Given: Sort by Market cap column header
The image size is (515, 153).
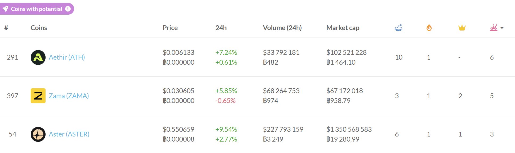Looking at the screenshot, I should click(343, 28).
